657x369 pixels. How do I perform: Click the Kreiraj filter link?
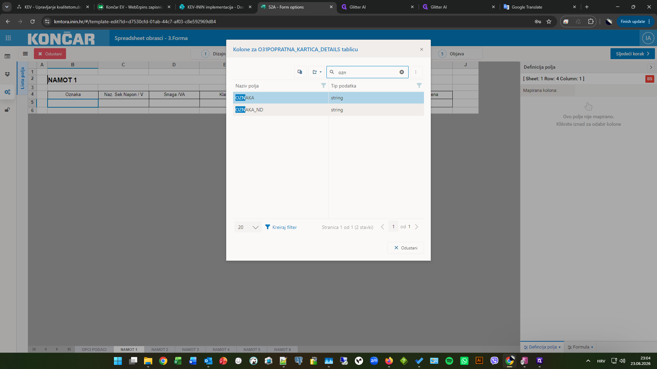pyautogui.click(x=281, y=227)
